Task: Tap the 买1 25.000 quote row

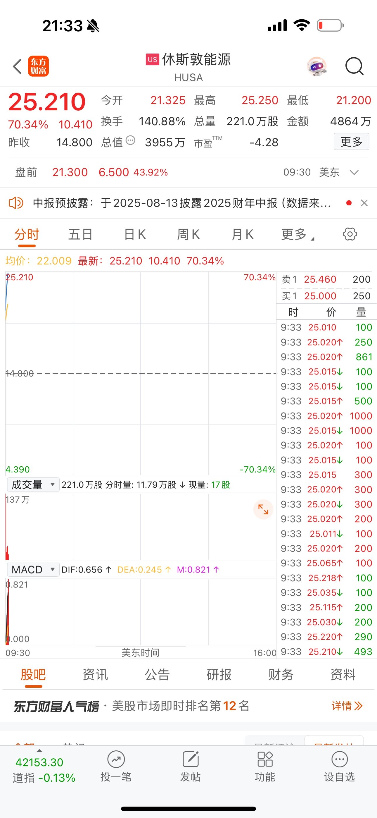Action: (x=326, y=296)
